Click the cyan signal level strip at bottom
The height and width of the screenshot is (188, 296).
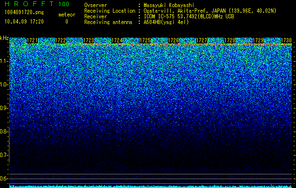click(151, 186)
